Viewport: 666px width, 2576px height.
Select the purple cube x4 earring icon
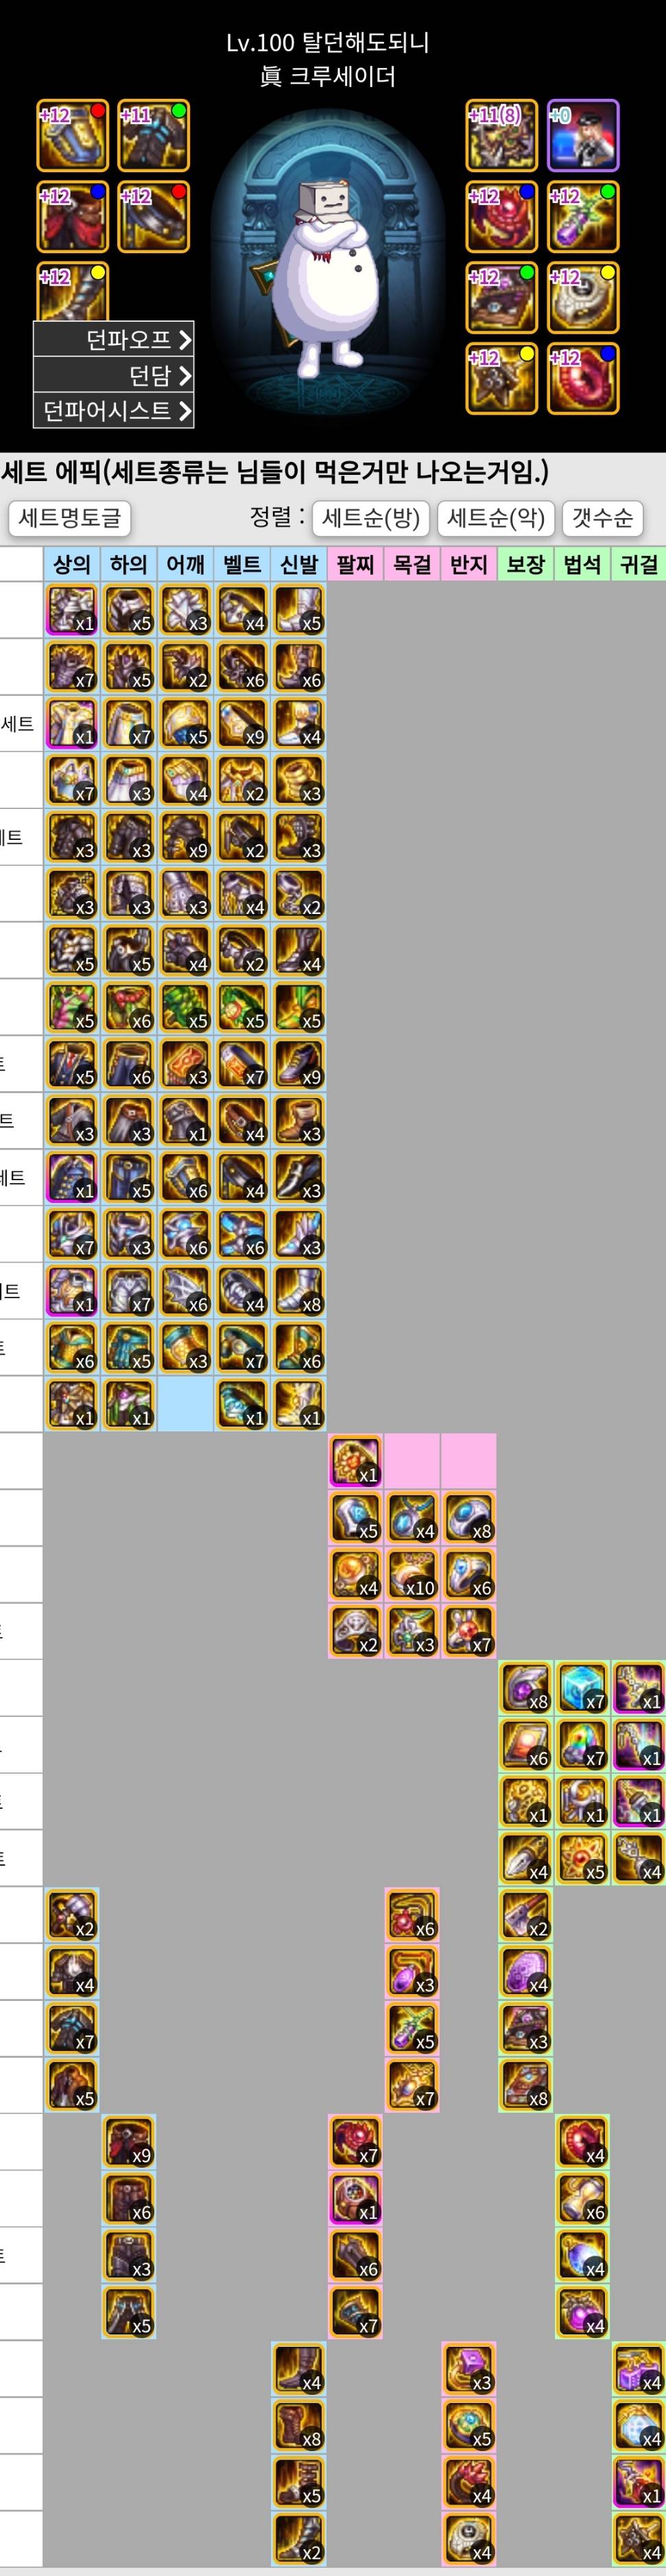click(x=639, y=2370)
